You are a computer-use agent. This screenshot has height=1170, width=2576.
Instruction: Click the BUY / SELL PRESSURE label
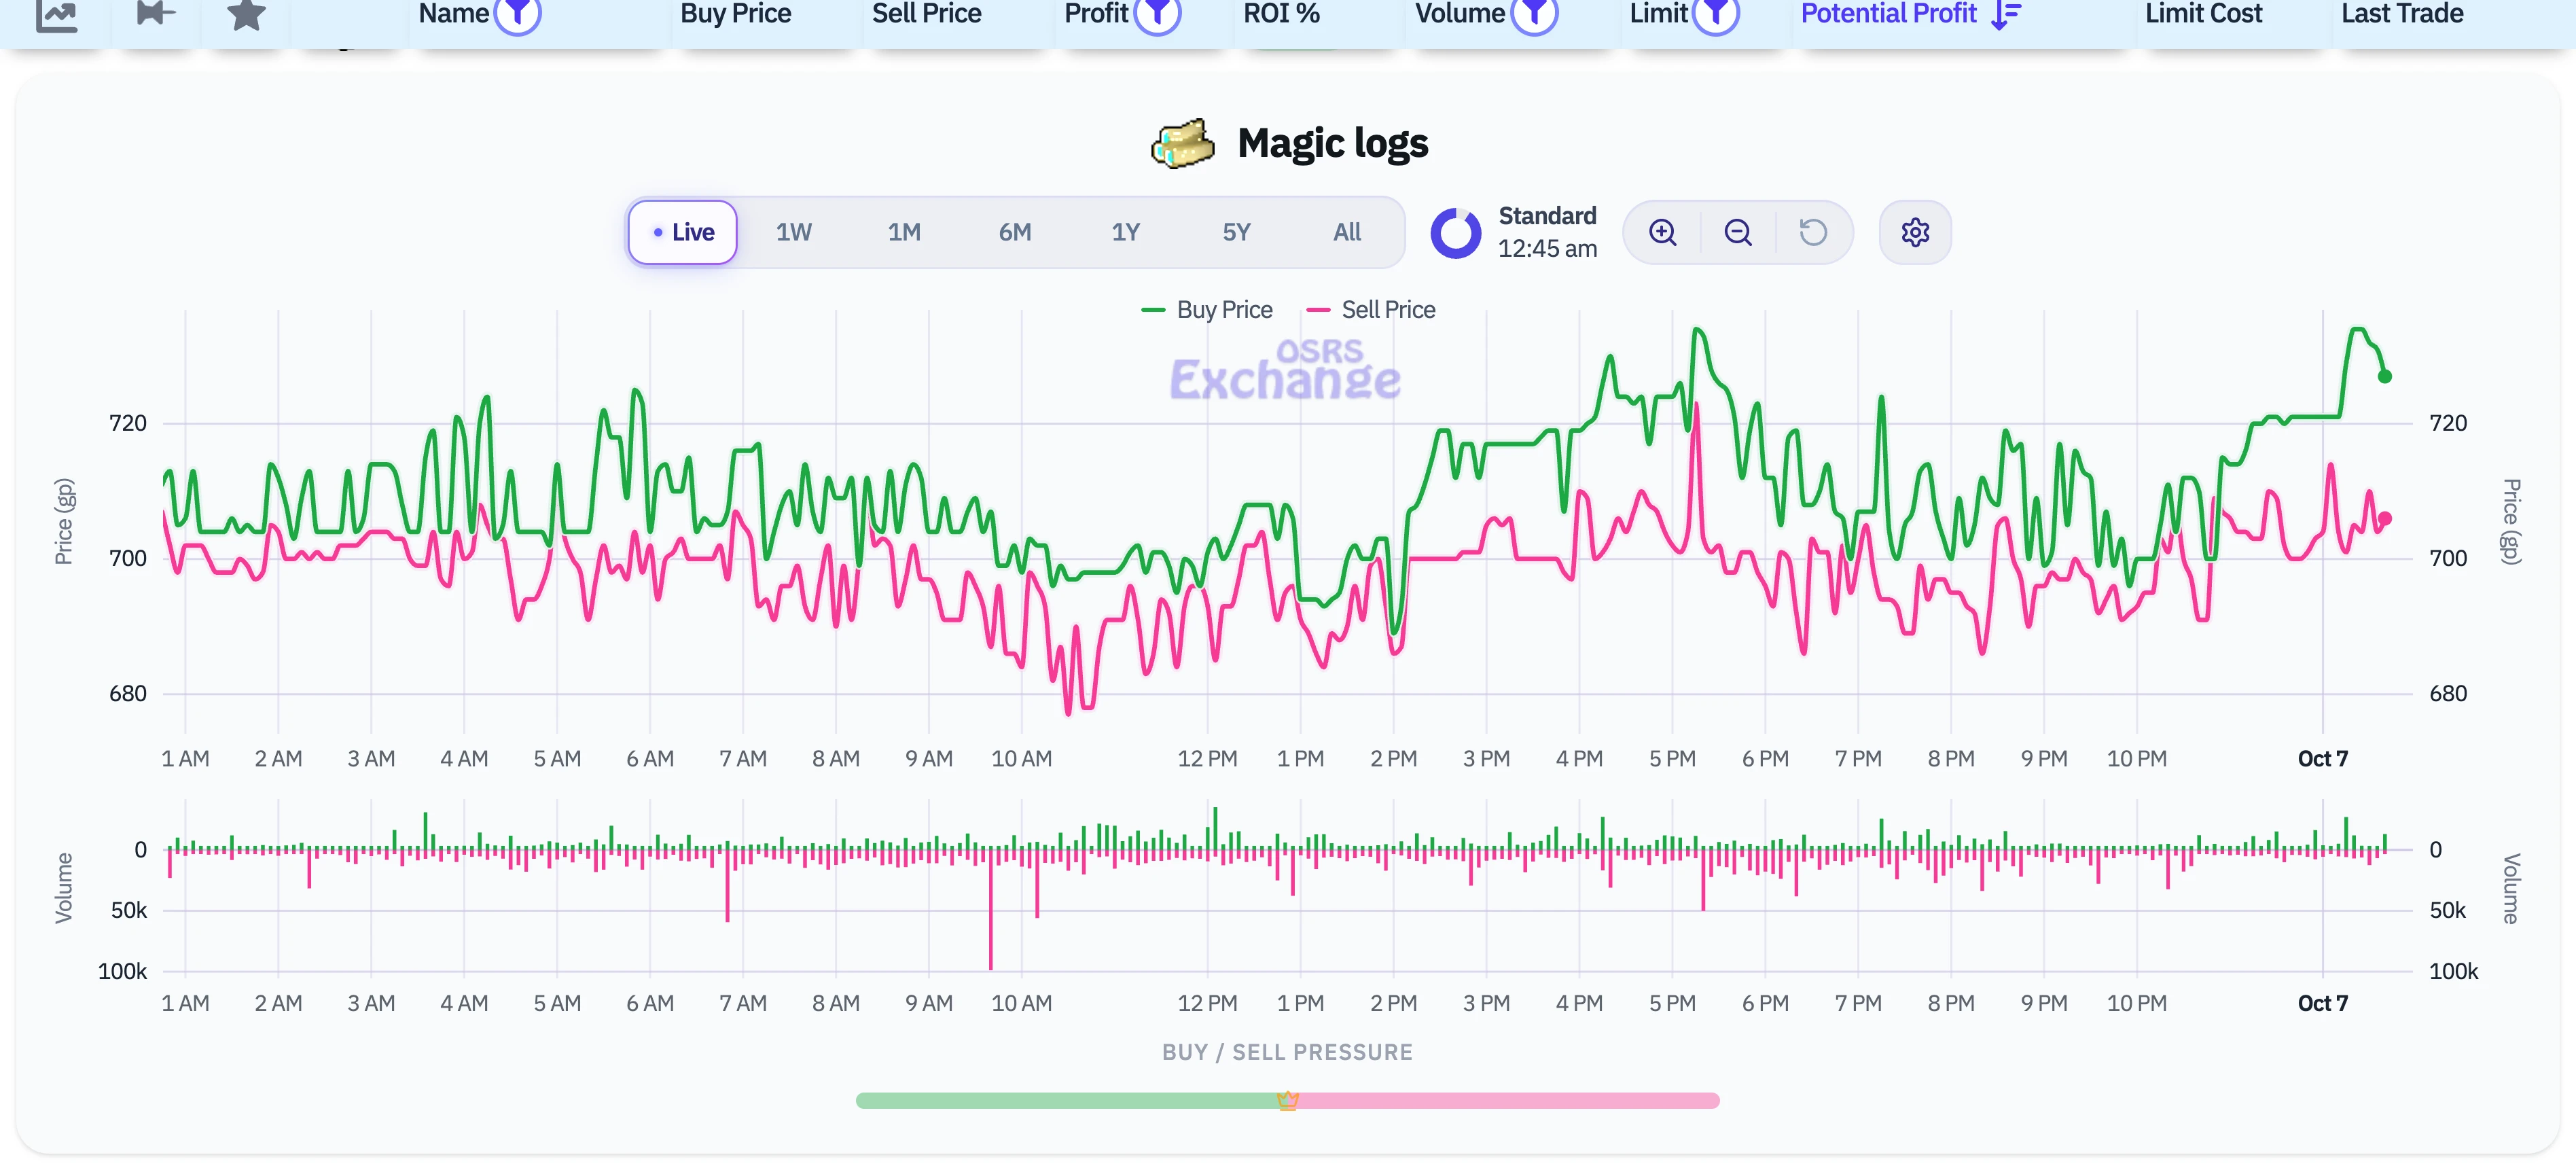1287,1052
